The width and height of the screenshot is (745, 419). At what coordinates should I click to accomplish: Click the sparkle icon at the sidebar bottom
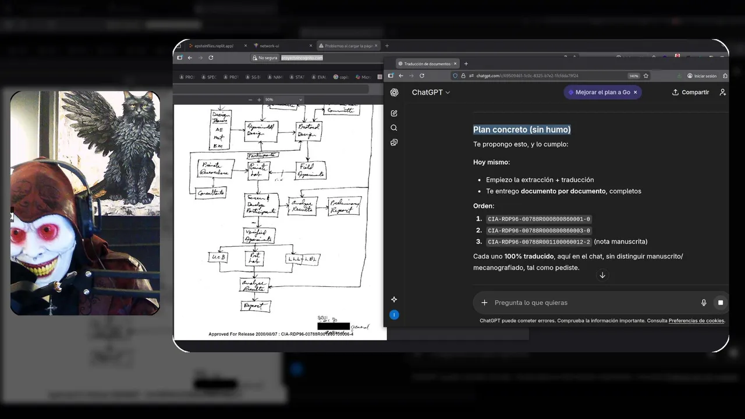pos(394,299)
